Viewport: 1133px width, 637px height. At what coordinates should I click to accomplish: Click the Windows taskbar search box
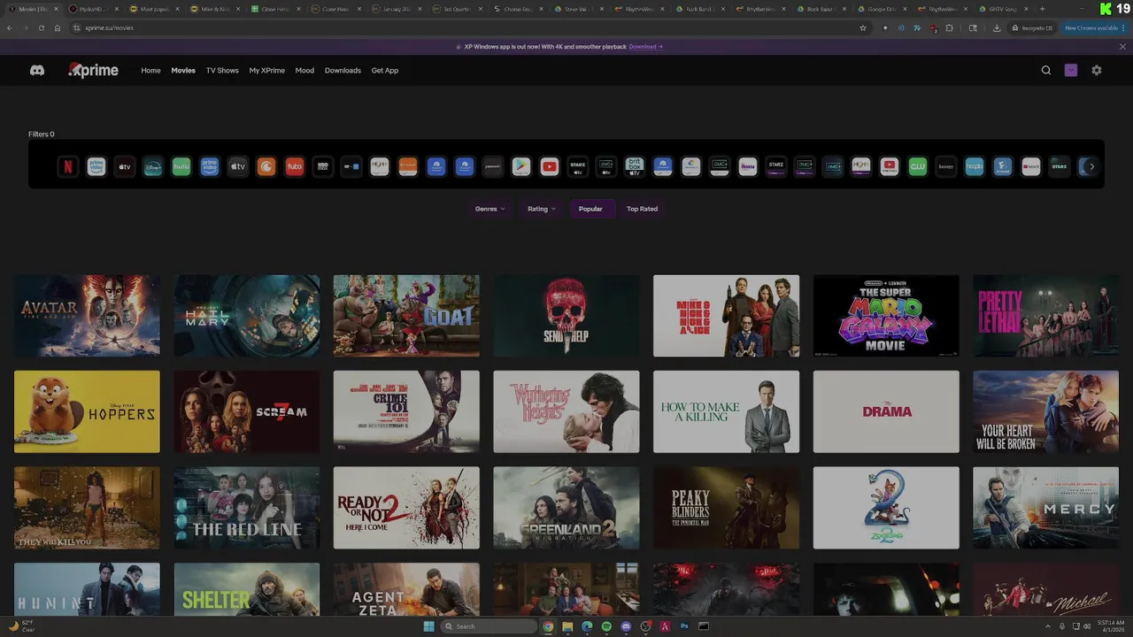pos(489,626)
